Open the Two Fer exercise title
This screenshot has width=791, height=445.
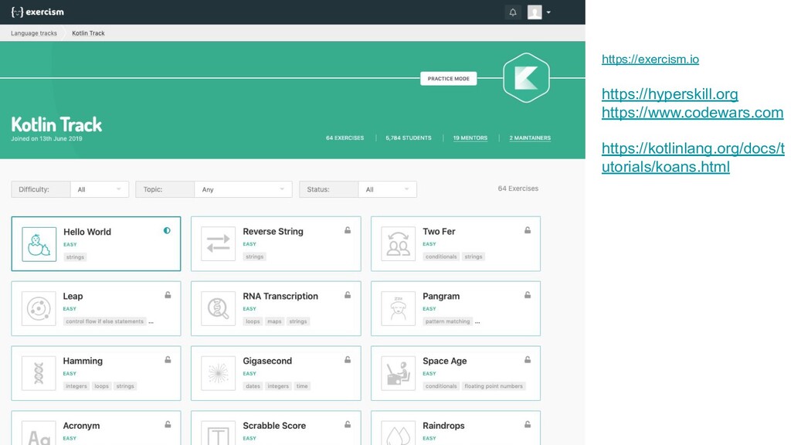439,232
